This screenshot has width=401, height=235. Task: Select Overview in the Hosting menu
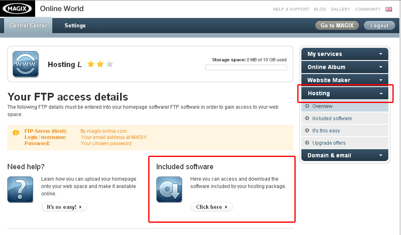pos(345,106)
